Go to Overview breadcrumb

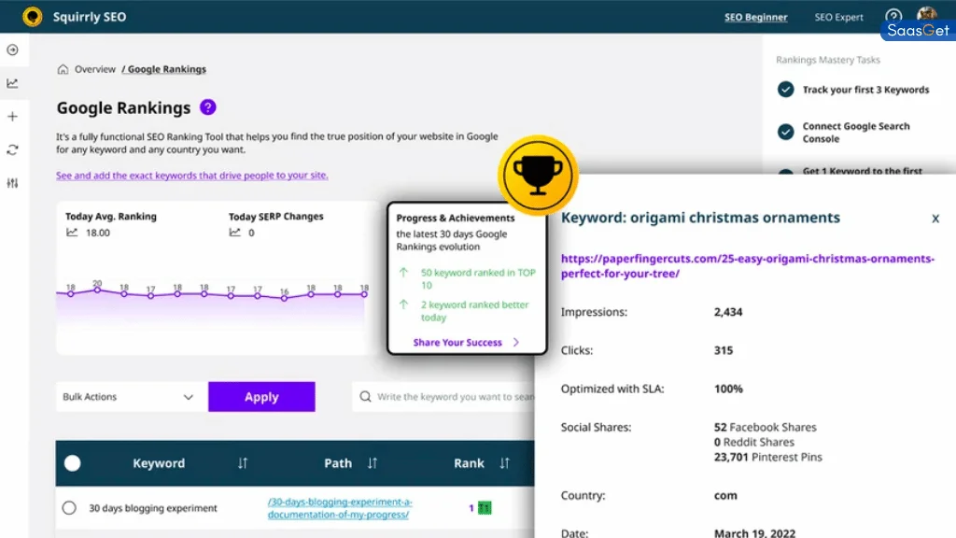click(x=95, y=69)
